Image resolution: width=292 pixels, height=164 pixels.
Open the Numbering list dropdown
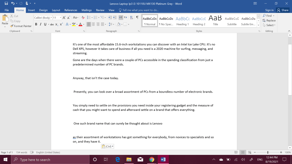point(99,18)
